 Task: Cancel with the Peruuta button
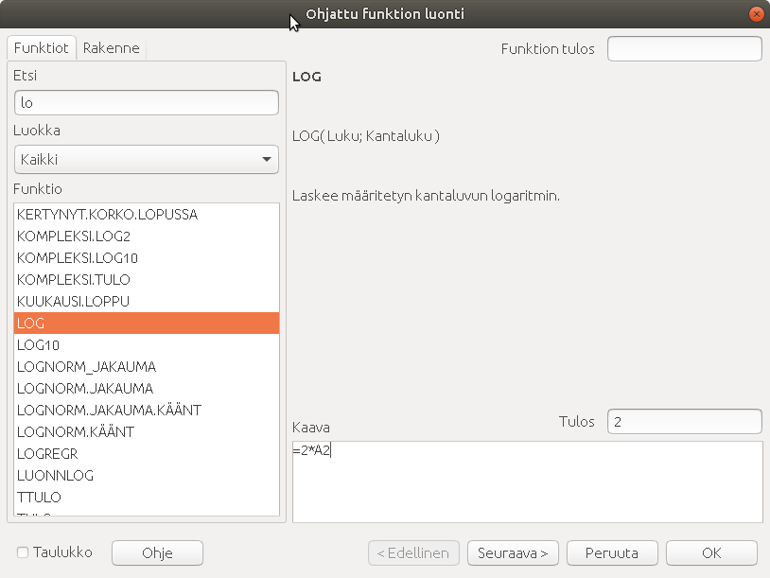(611, 552)
